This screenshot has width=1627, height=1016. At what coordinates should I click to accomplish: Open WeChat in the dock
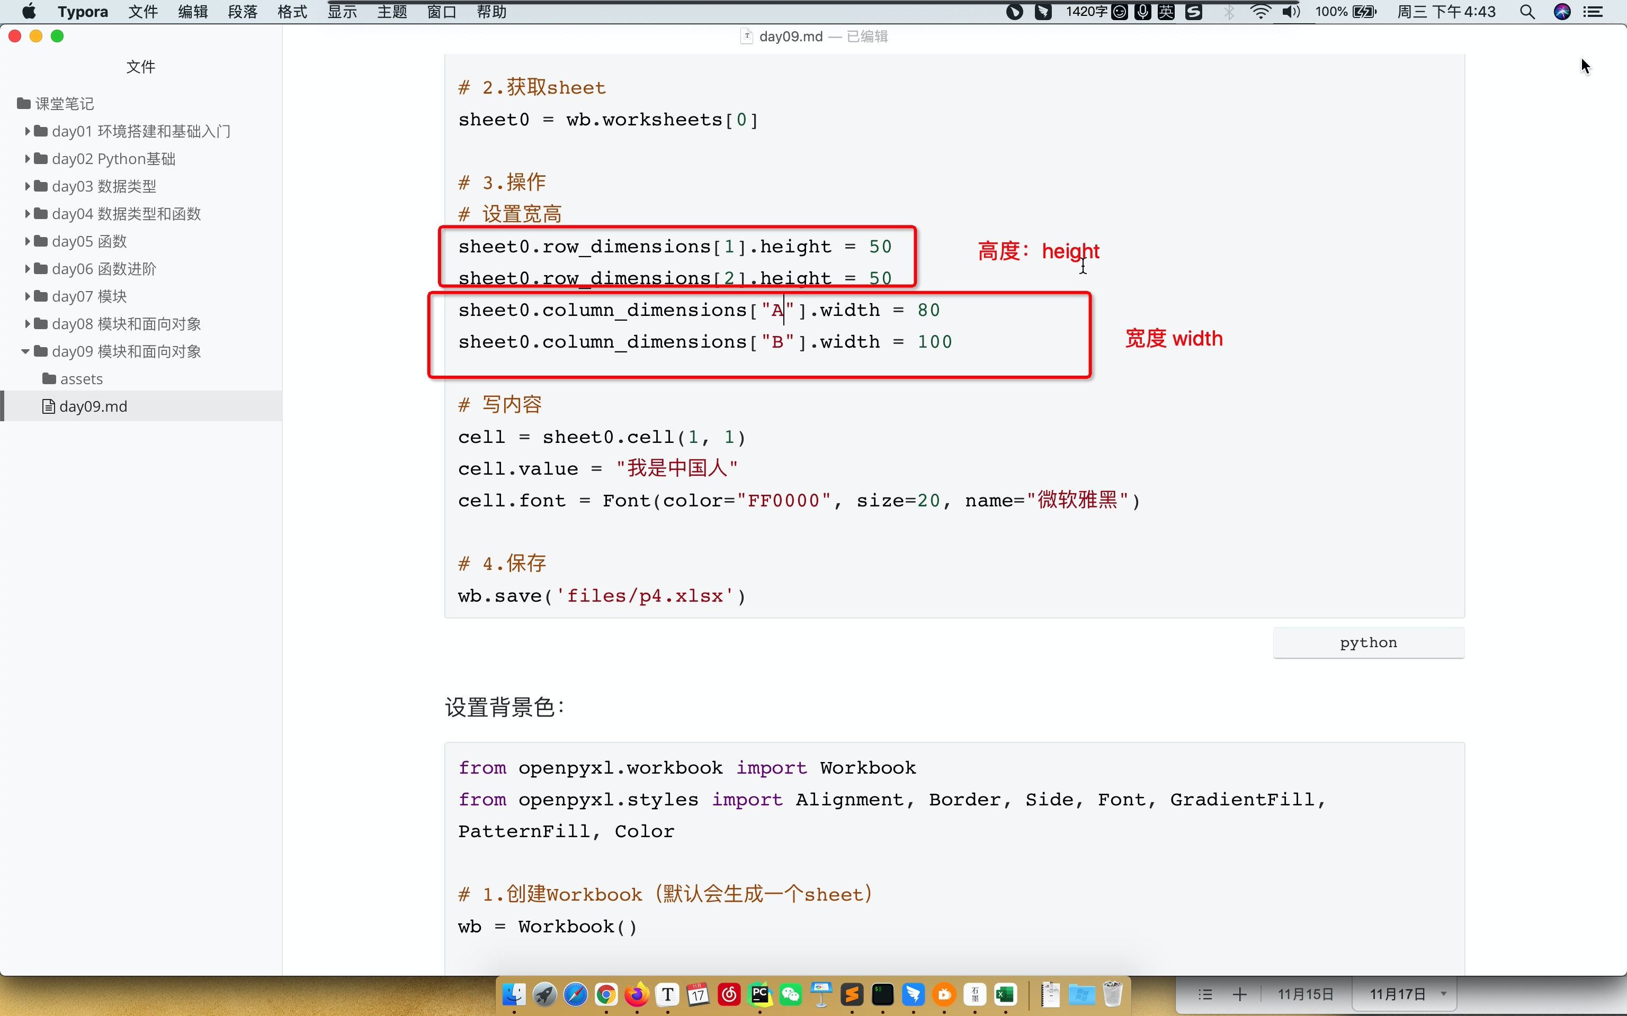point(791,994)
